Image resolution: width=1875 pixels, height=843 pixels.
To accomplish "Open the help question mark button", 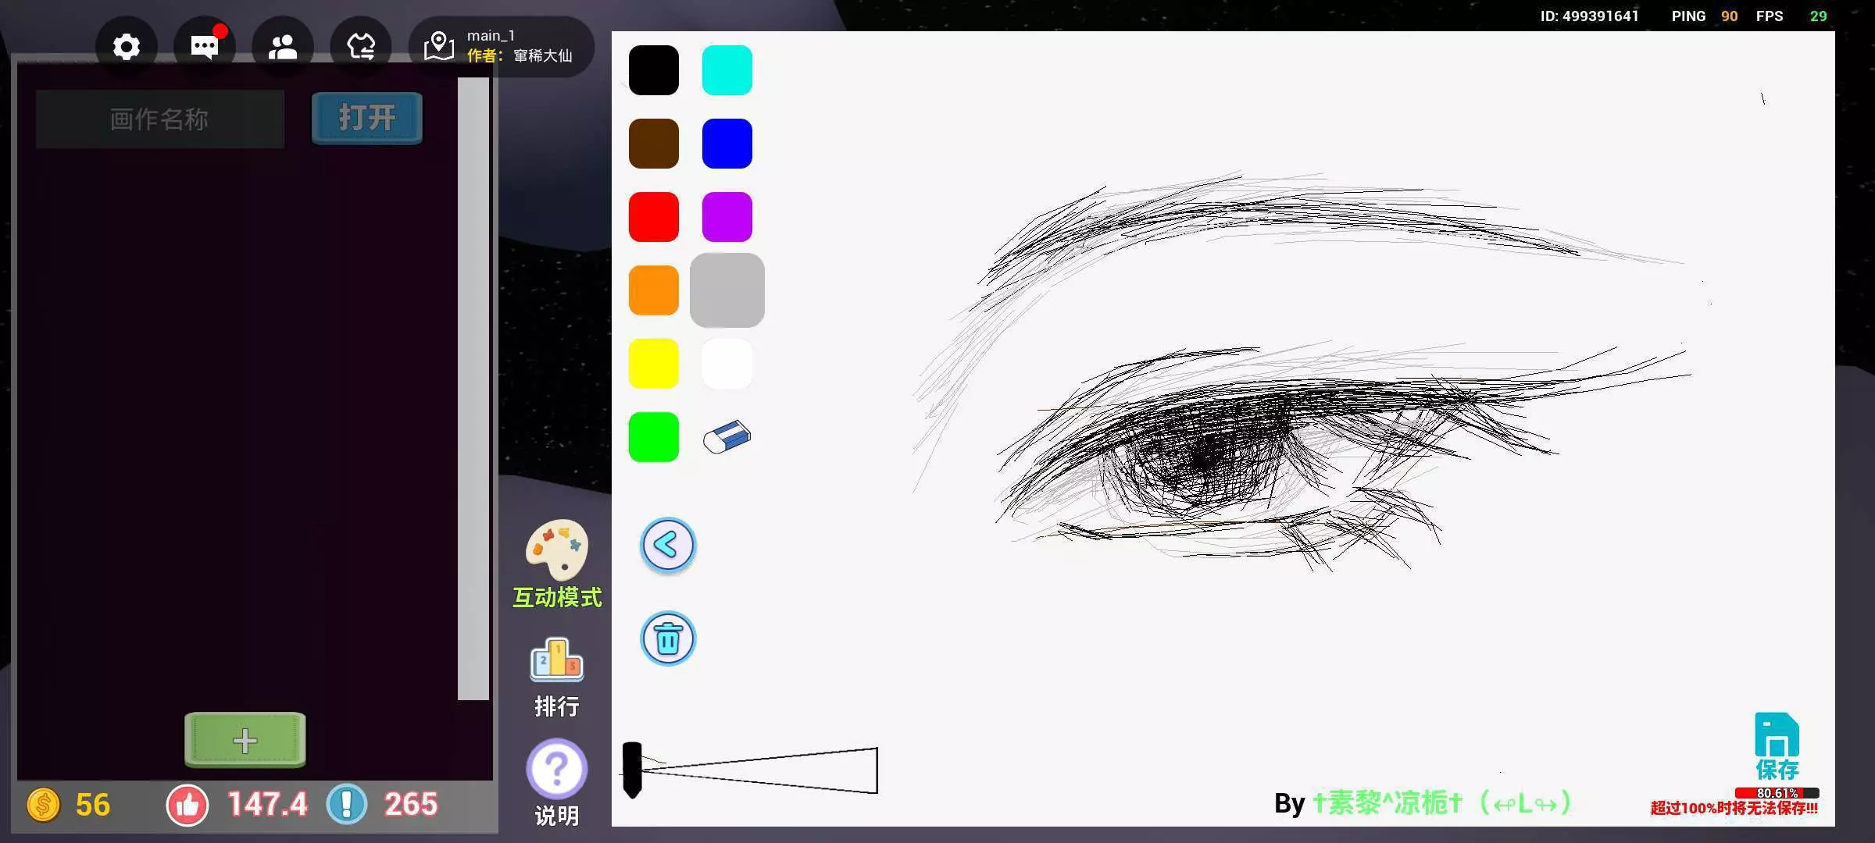I will 556,769.
